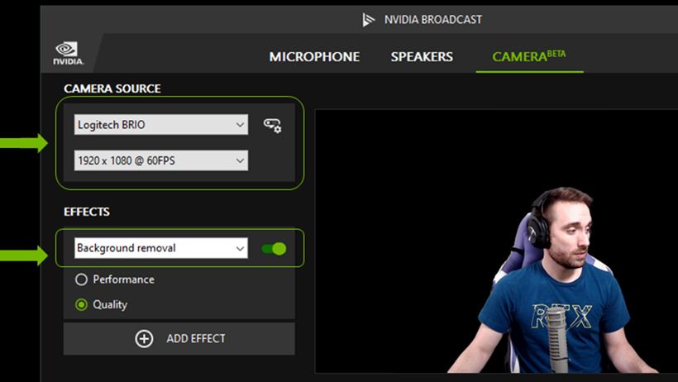
Task: Open the Logitech BRIO camera dropdown
Action: coord(161,125)
